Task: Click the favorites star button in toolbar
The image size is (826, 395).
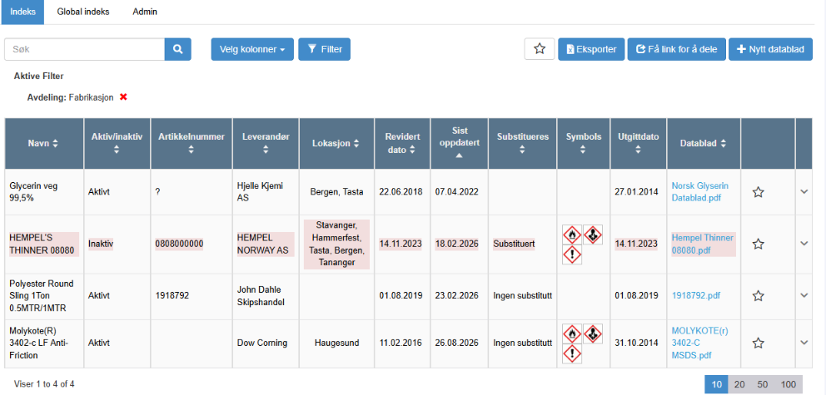Action: [540, 49]
